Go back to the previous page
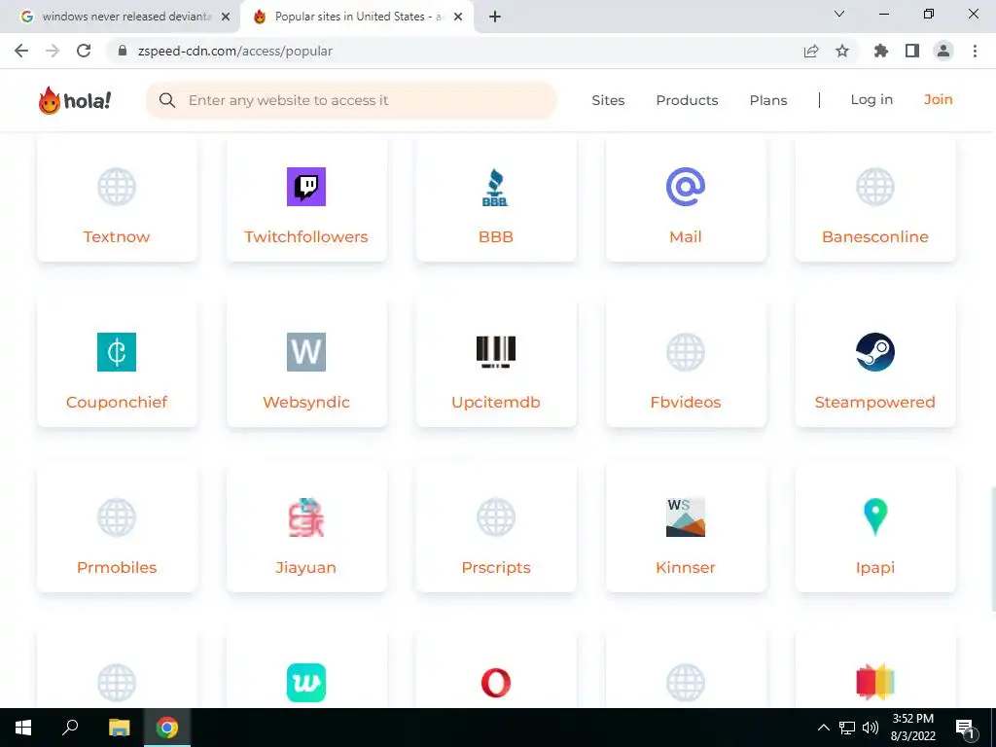The image size is (996, 747). (x=21, y=51)
